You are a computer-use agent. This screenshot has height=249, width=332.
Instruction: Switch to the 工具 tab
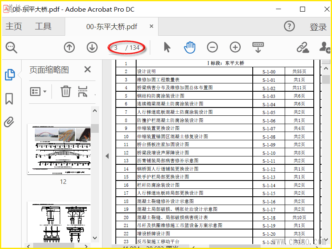click(x=43, y=26)
